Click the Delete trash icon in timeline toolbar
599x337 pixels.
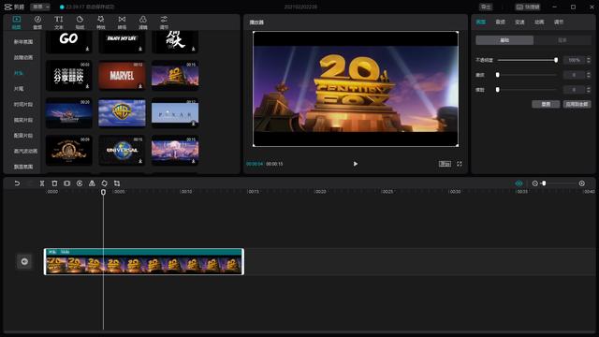pyautogui.click(x=54, y=183)
